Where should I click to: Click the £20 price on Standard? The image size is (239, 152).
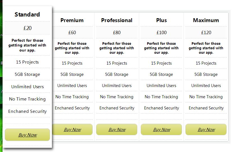point(28,28)
